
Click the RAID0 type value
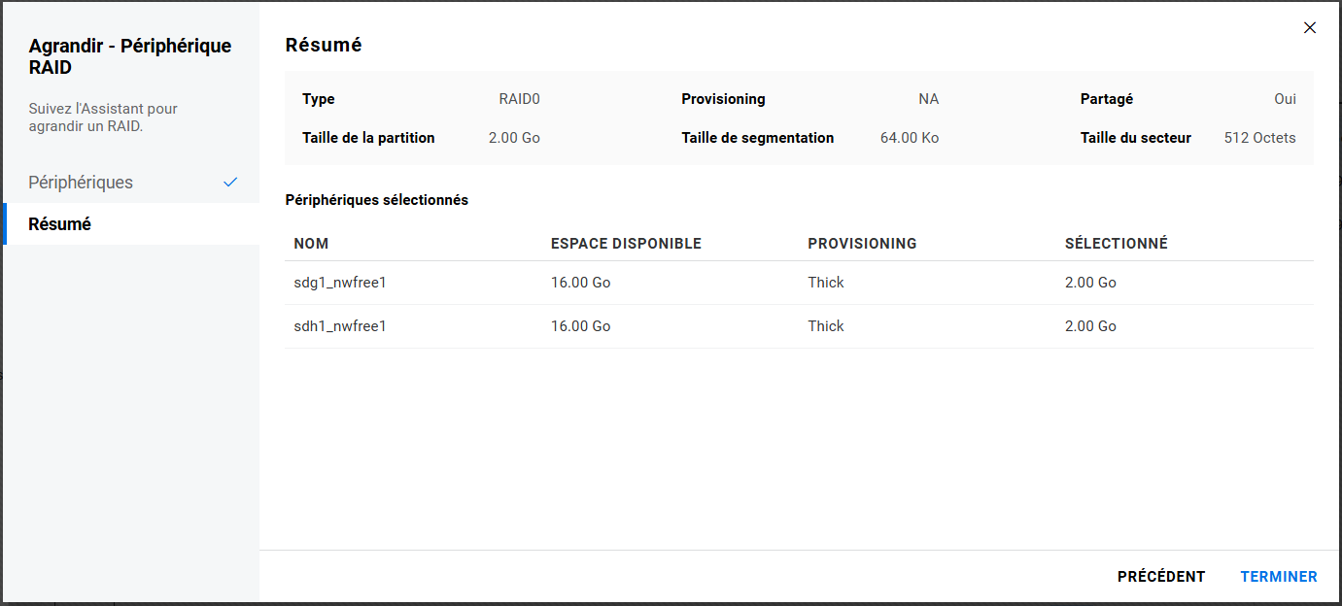pyautogui.click(x=519, y=99)
